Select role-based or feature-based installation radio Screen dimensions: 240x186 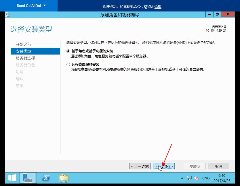click(68, 51)
